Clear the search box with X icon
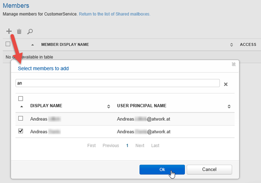 pyautogui.click(x=226, y=84)
